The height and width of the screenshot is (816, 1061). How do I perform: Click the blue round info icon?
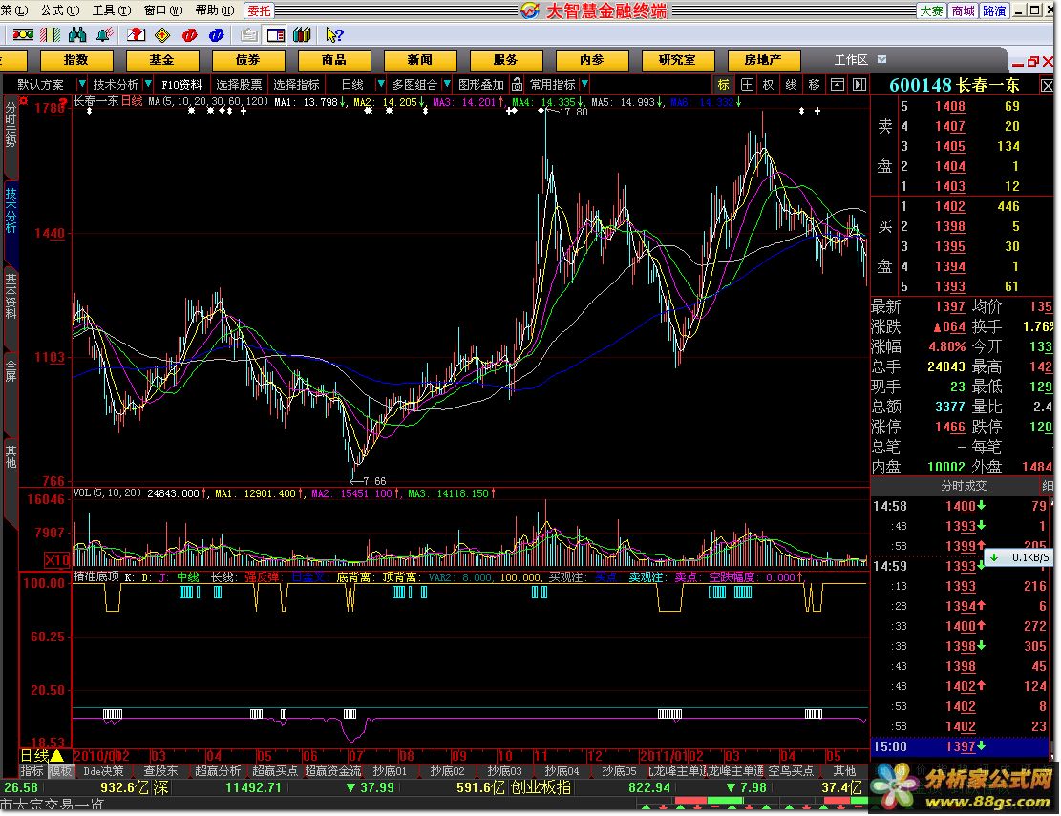[217, 34]
